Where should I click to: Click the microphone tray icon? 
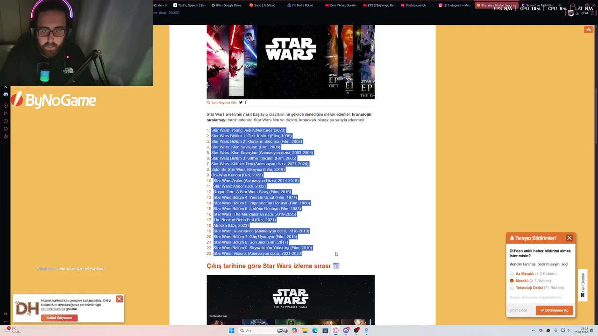point(555,330)
